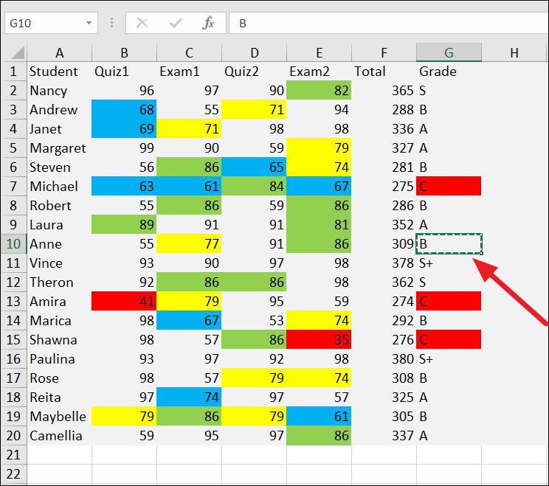Click the Quiz1 header cell
549x486 pixels.
[x=124, y=72]
